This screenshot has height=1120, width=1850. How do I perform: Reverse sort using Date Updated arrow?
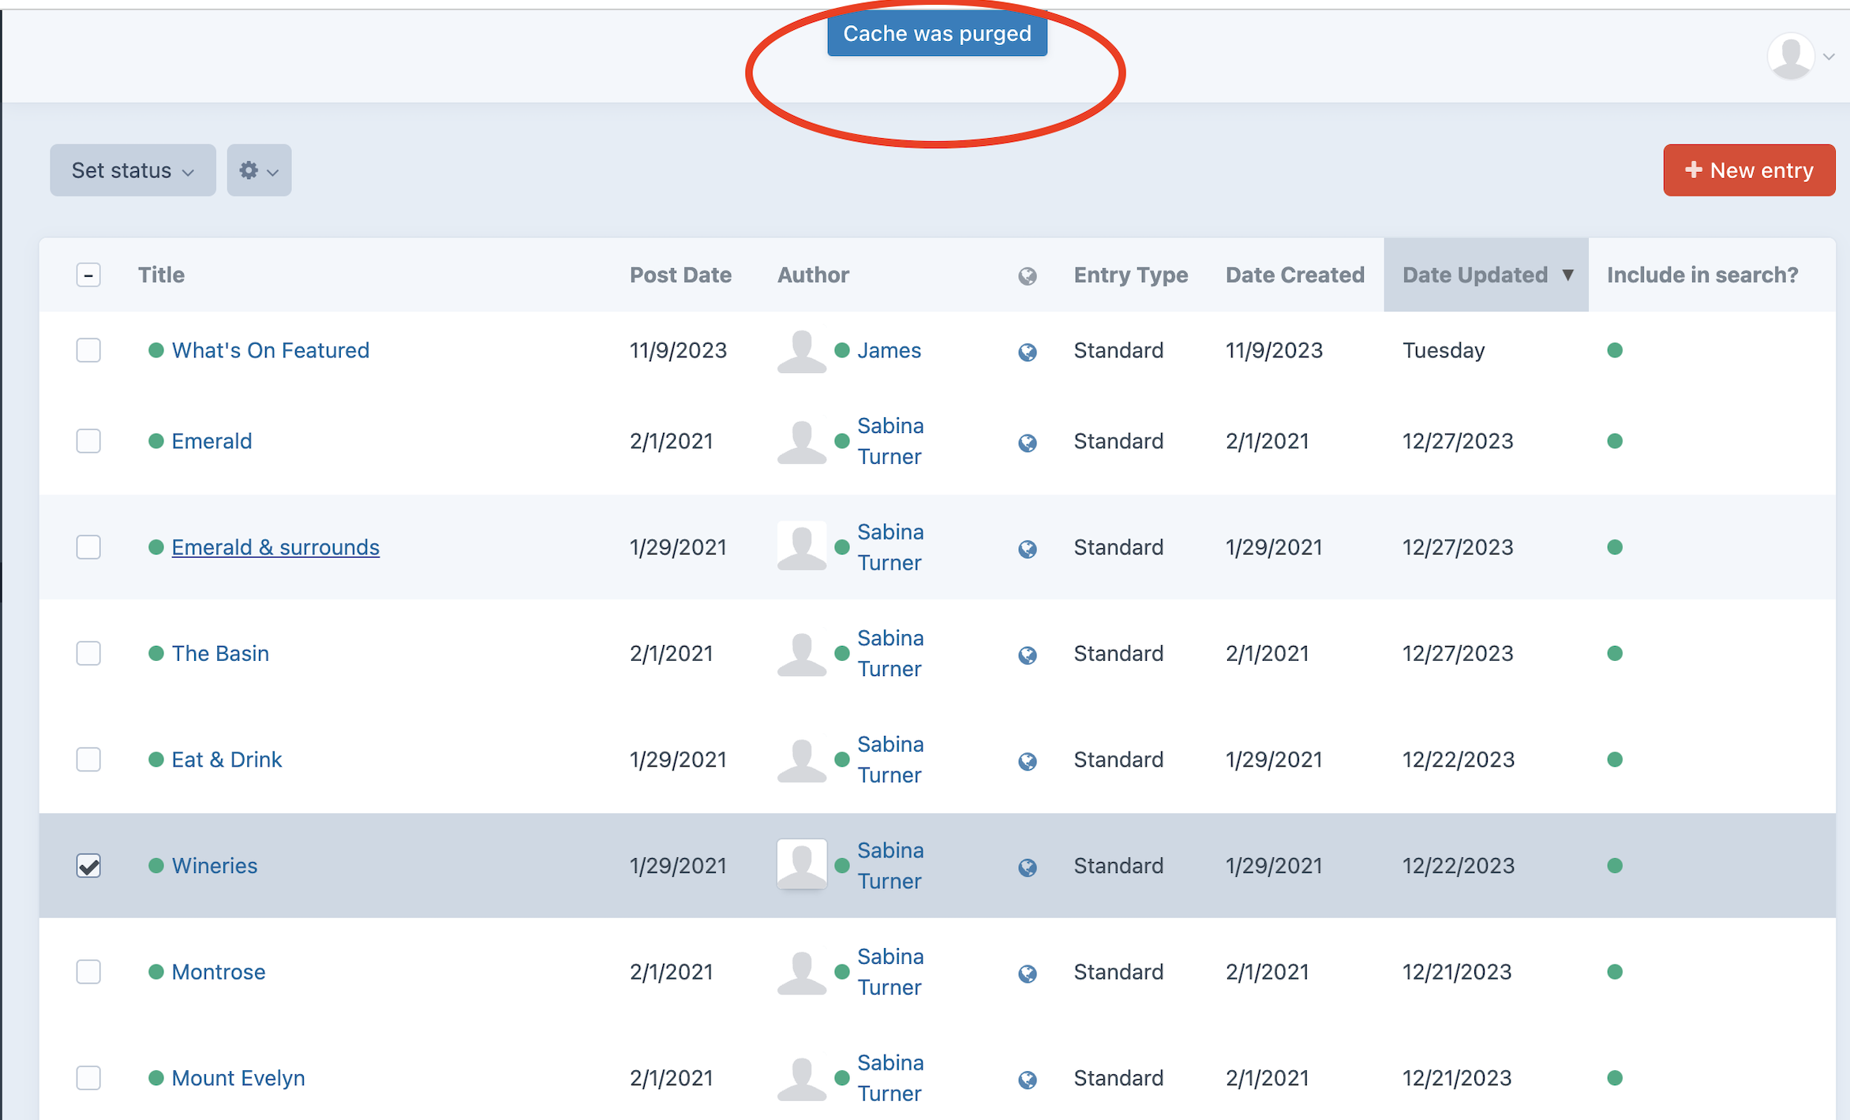[x=1567, y=274]
